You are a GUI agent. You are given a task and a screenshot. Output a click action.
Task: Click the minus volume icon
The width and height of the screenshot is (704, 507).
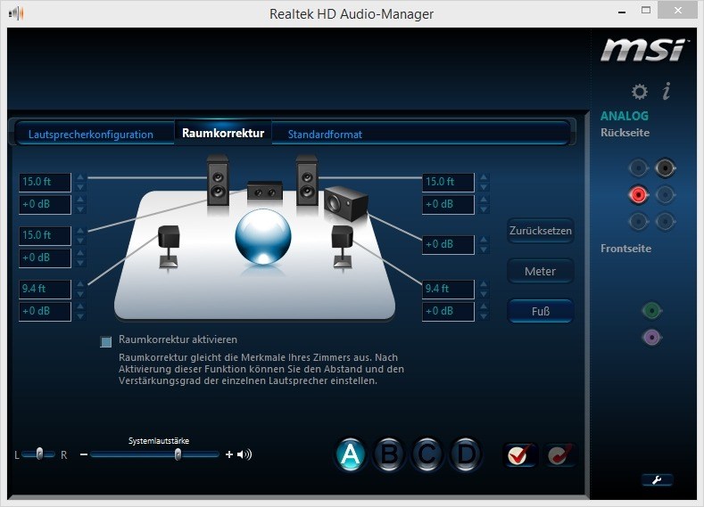[84, 454]
